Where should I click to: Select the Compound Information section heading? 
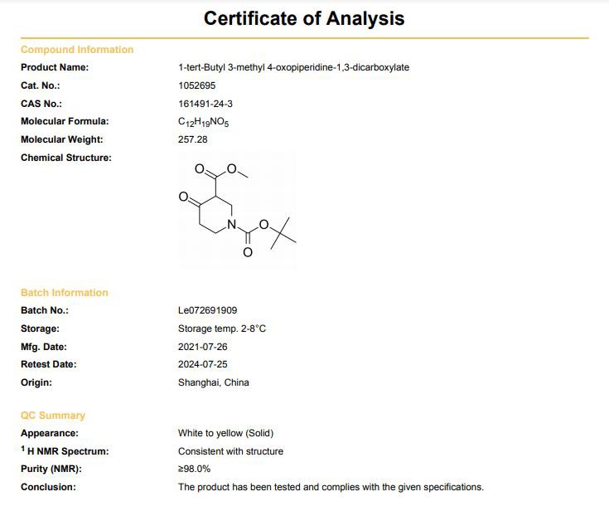pyautogui.click(x=77, y=50)
